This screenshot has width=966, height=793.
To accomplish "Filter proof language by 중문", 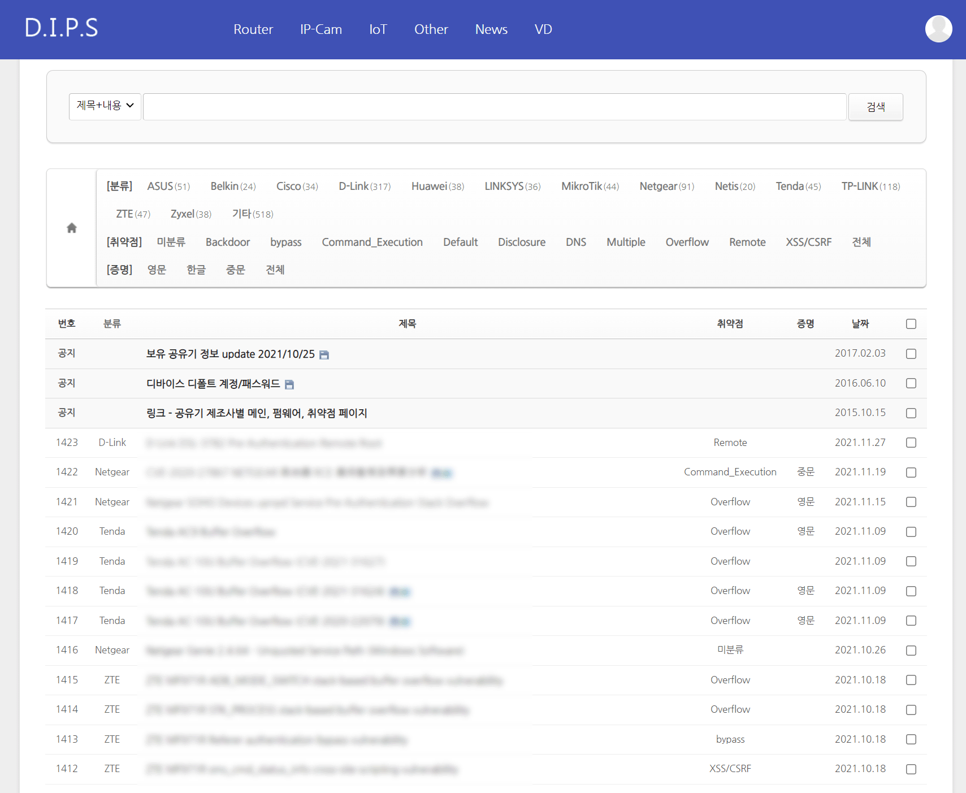I will pos(236,270).
